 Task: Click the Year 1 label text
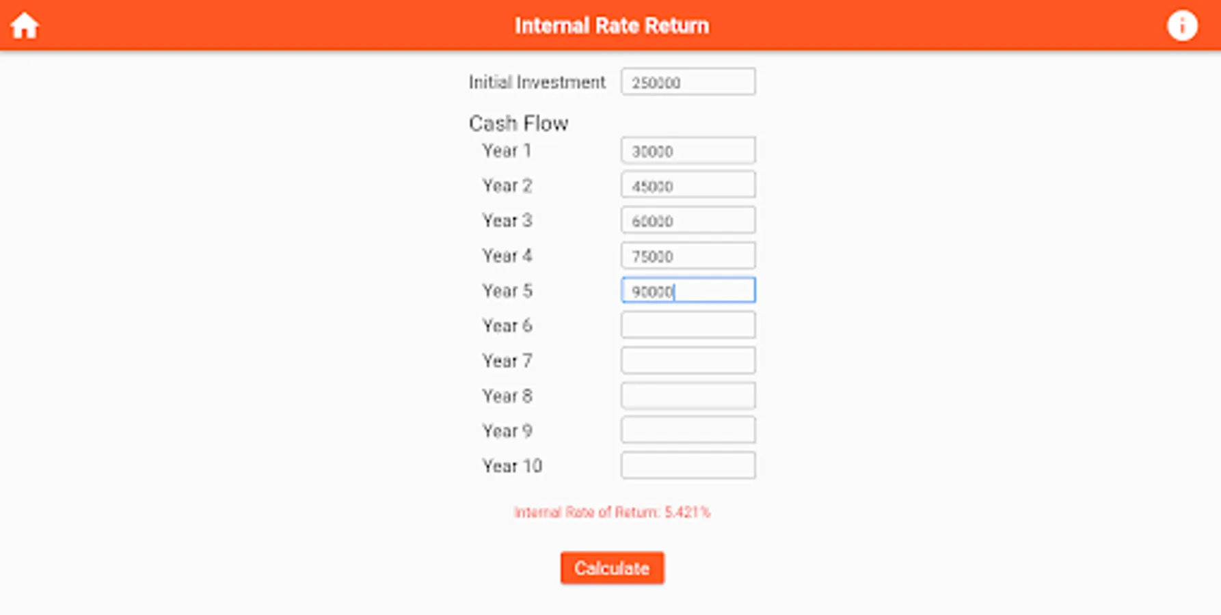tap(507, 151)
